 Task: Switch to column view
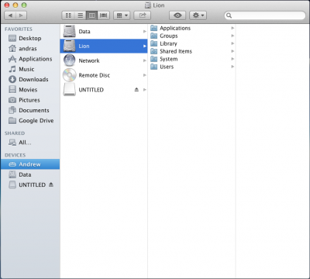pyautogui.click(x=91, y=15)
